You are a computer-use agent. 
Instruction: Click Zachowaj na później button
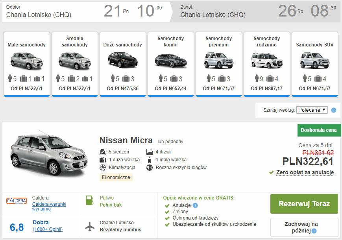(304, 227)
